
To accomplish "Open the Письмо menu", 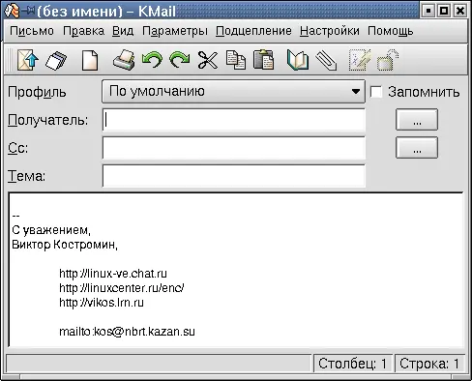I will pyautogui.click(x=32, y=31).
